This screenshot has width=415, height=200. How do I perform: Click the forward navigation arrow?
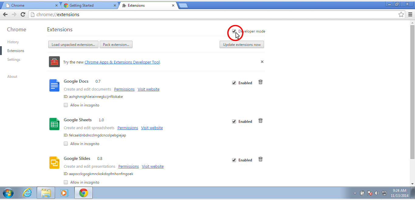14,14
